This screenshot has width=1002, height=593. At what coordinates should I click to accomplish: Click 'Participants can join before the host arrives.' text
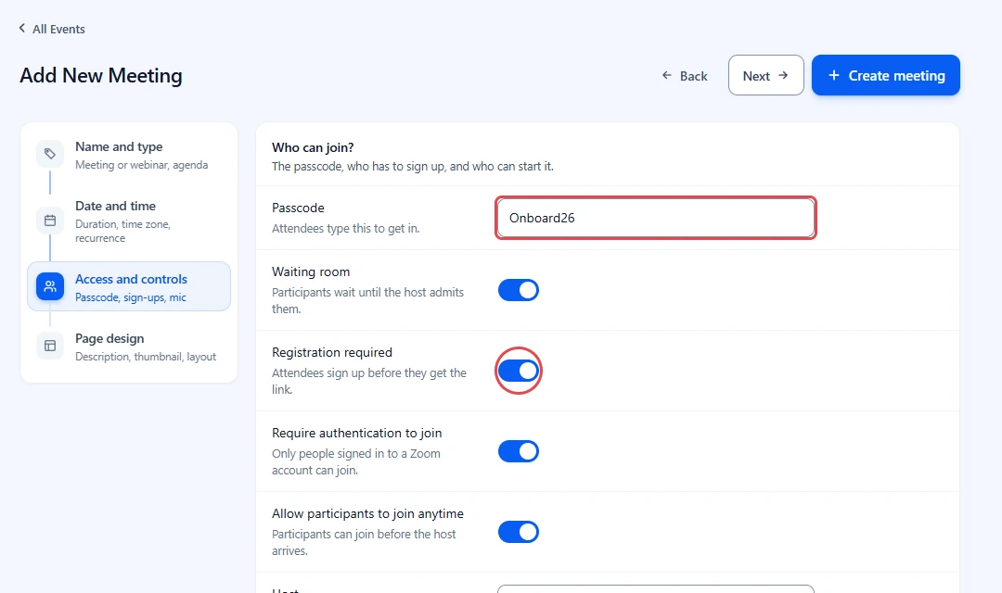click(364, 542)
